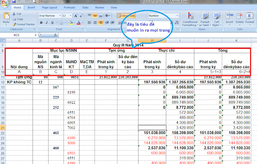
Task: Select row 12 header
Action: click(3, 82)
